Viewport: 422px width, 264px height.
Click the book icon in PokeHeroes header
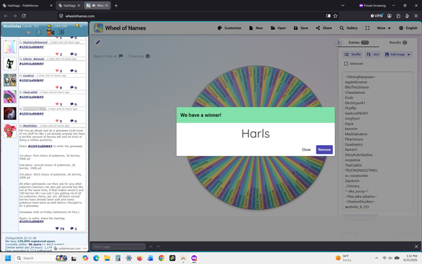point(28,32)
